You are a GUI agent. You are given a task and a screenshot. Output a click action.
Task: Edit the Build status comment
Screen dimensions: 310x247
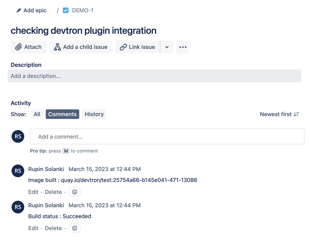tap(33, 228)
